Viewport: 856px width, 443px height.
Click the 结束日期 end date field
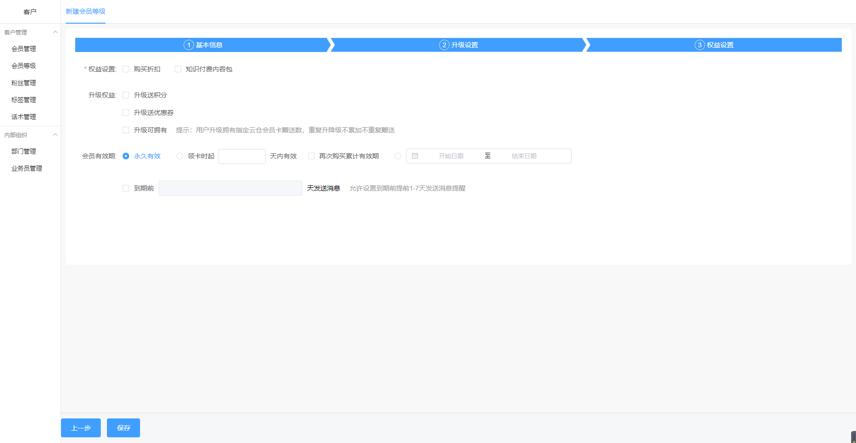tap(524, 156)
